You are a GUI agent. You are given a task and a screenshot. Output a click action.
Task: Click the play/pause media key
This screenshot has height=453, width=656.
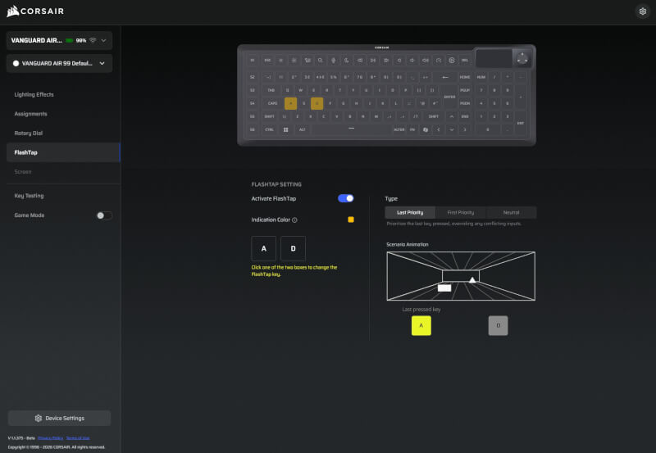pyautogui.click(x=373, y=60)
